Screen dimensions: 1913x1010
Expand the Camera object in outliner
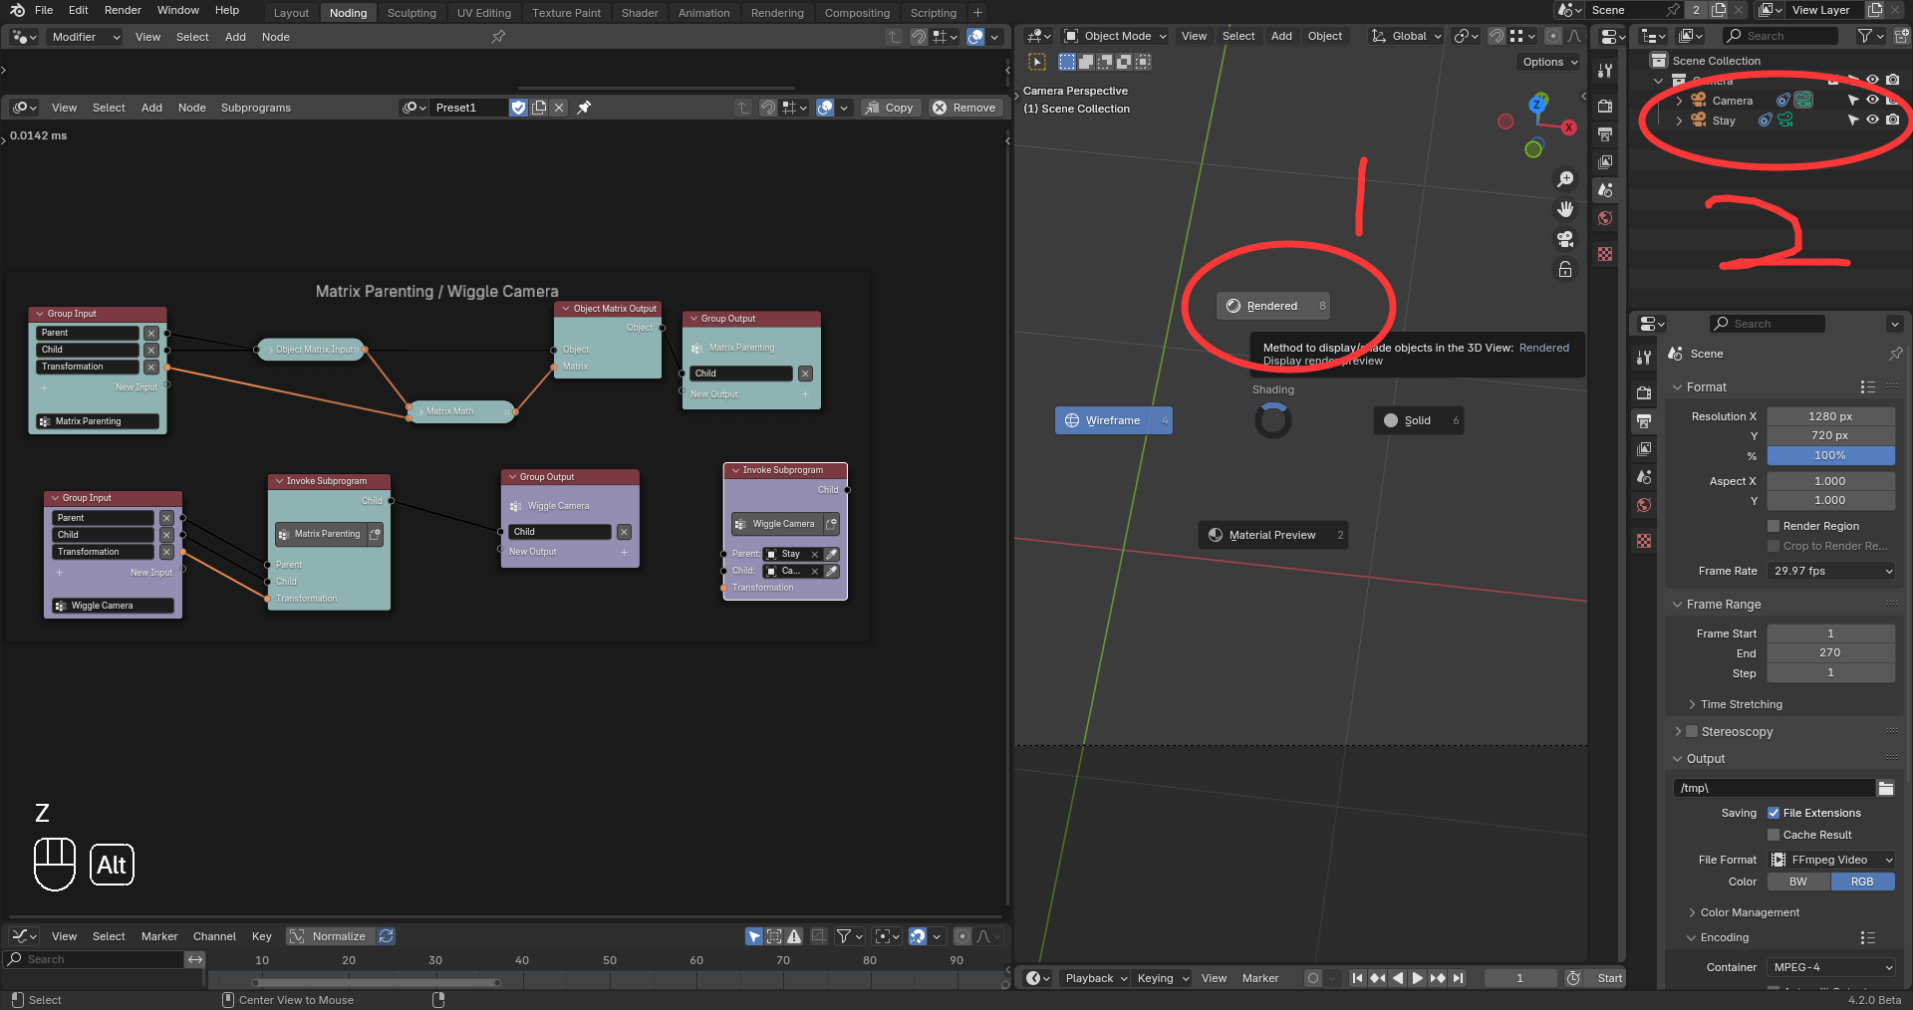click(1679, 101)
